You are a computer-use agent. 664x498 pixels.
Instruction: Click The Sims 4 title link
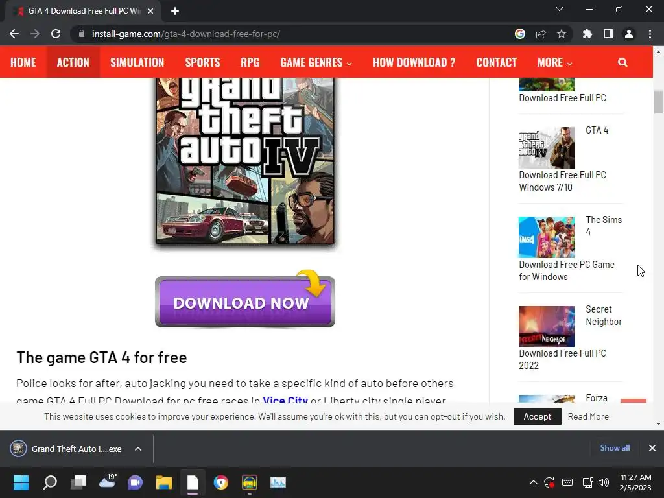pyautogui.click(x=604, y=226)
